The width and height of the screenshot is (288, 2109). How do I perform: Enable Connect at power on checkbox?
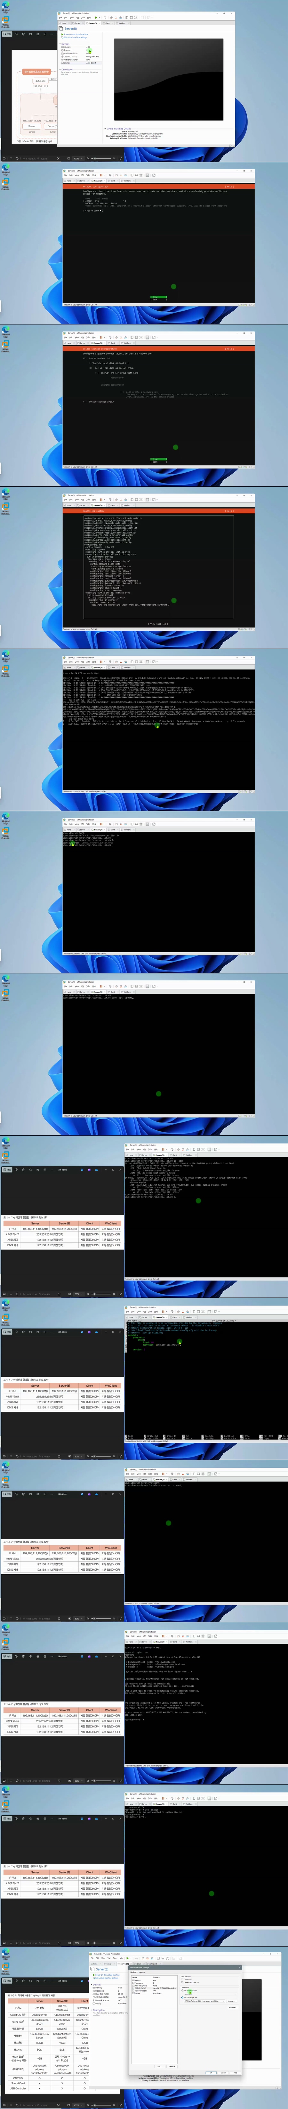182,1982
